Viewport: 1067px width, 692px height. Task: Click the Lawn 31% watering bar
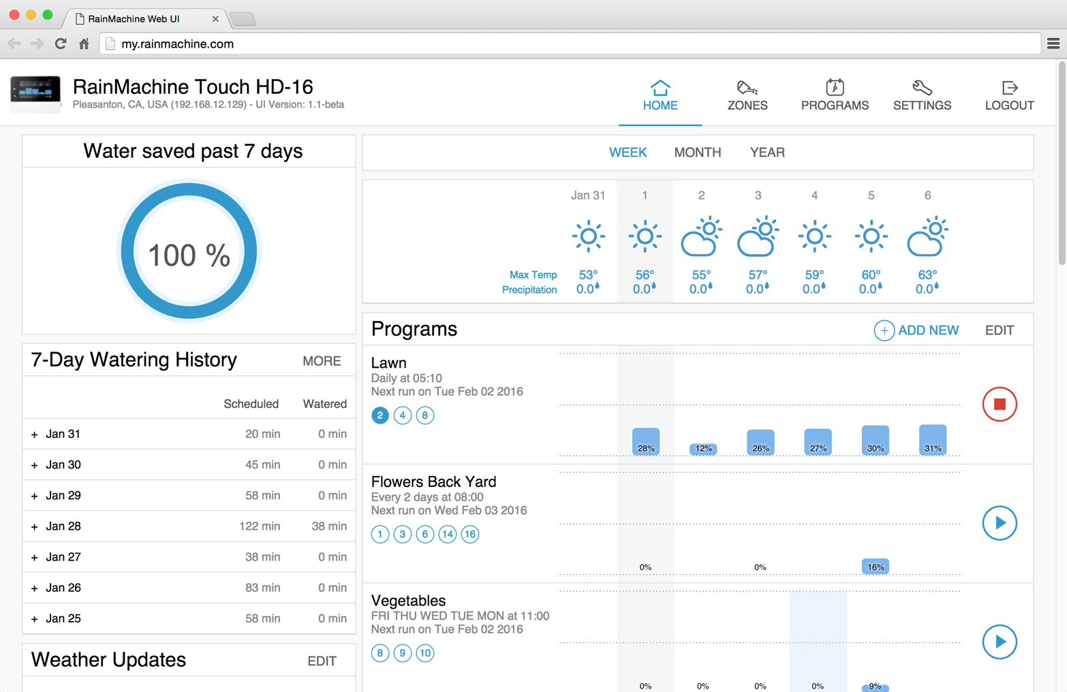click(x=933, y=440)
